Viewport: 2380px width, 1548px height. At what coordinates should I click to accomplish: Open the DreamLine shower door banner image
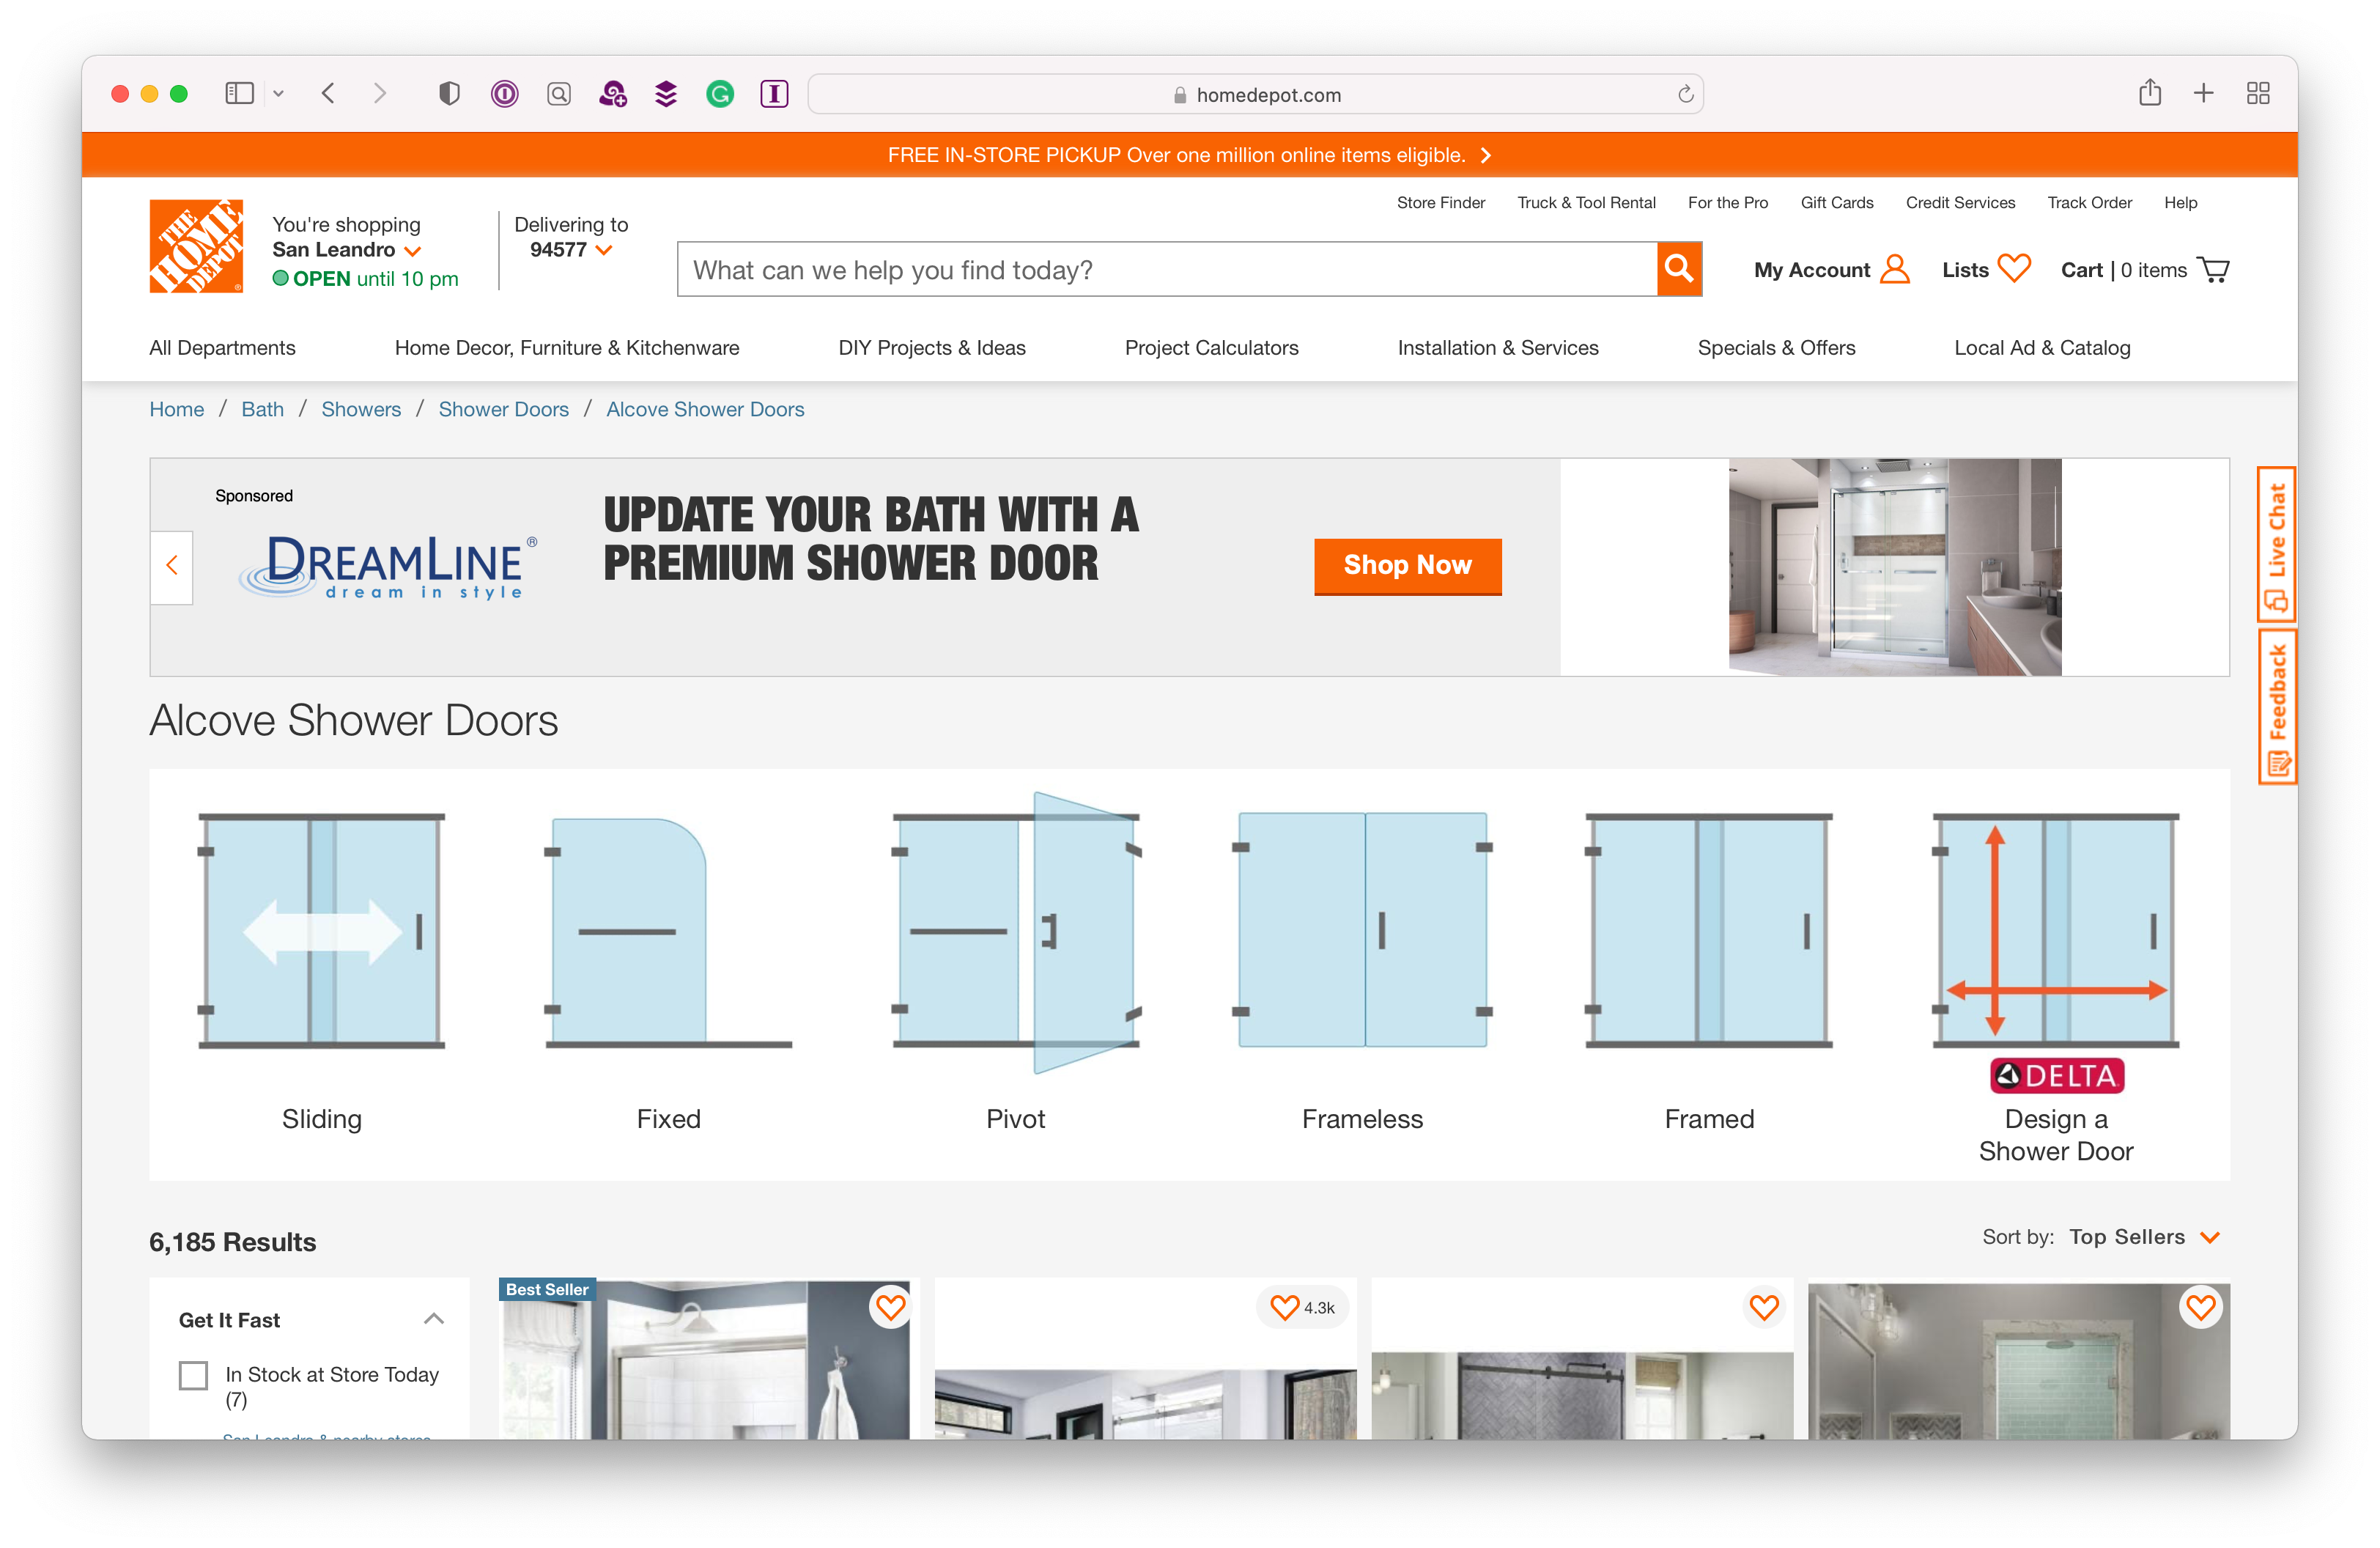pos(1894,567)
